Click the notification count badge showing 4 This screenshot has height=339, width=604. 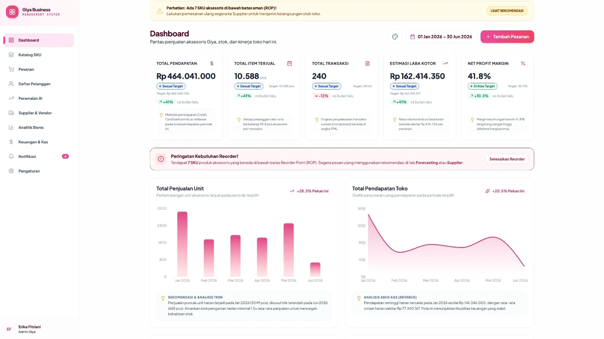[65, 156]
